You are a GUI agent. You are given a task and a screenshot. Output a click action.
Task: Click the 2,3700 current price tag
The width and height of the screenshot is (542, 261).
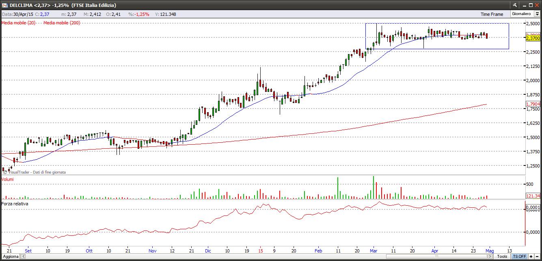(x=533, y=38)
